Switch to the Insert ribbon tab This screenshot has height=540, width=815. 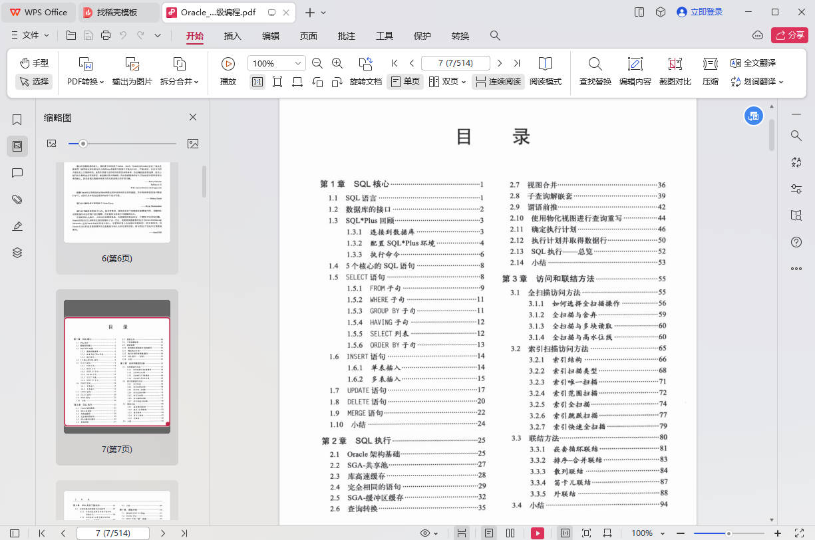pyautogui.click(x=233, y=36)
